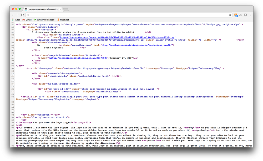The image size is (263, 161).
Task: Click the line number 352
Action: pyautogui.click(x=13, y=25)
